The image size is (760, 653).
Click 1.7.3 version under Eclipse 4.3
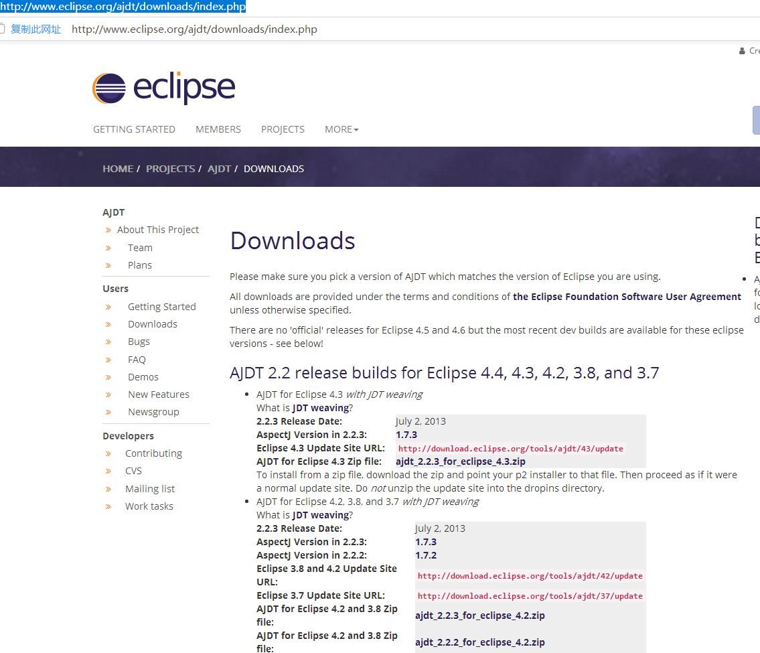click(x=406, y=435)
